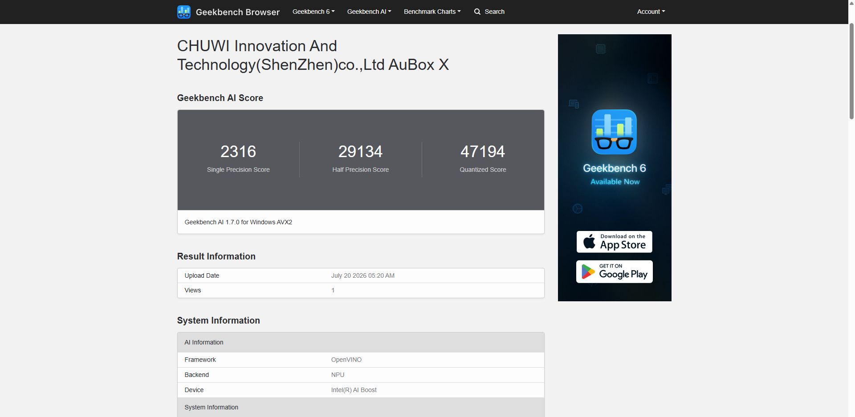The height and width of the screenshot is (417, 855).
Task: Click the Available Now text in the ad
Action: [615, 182]
